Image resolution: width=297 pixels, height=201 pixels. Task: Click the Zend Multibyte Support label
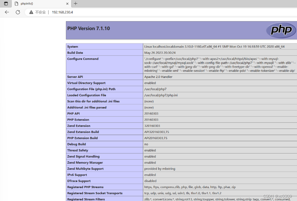pos(85,169)
